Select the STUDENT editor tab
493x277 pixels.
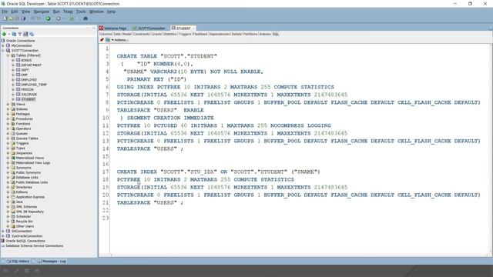[x=183, y=28]
